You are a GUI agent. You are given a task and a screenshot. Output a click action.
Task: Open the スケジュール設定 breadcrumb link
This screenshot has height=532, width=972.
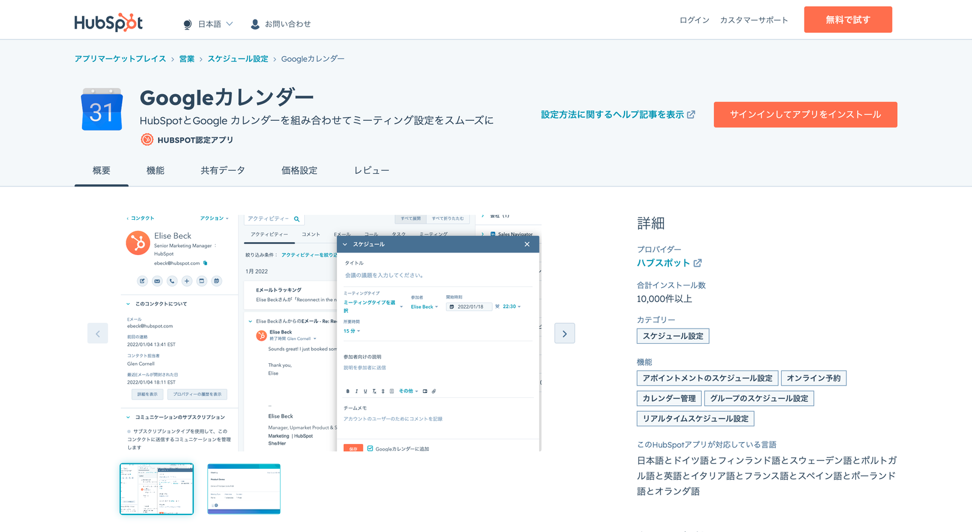pyautogui.click(x=238, y=59)
